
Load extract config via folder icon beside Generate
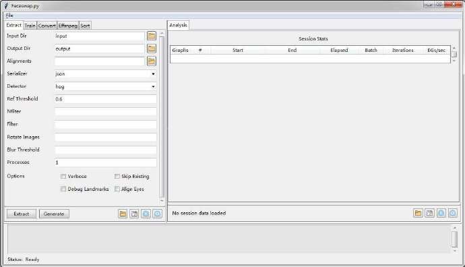click(x=123, y=214)
